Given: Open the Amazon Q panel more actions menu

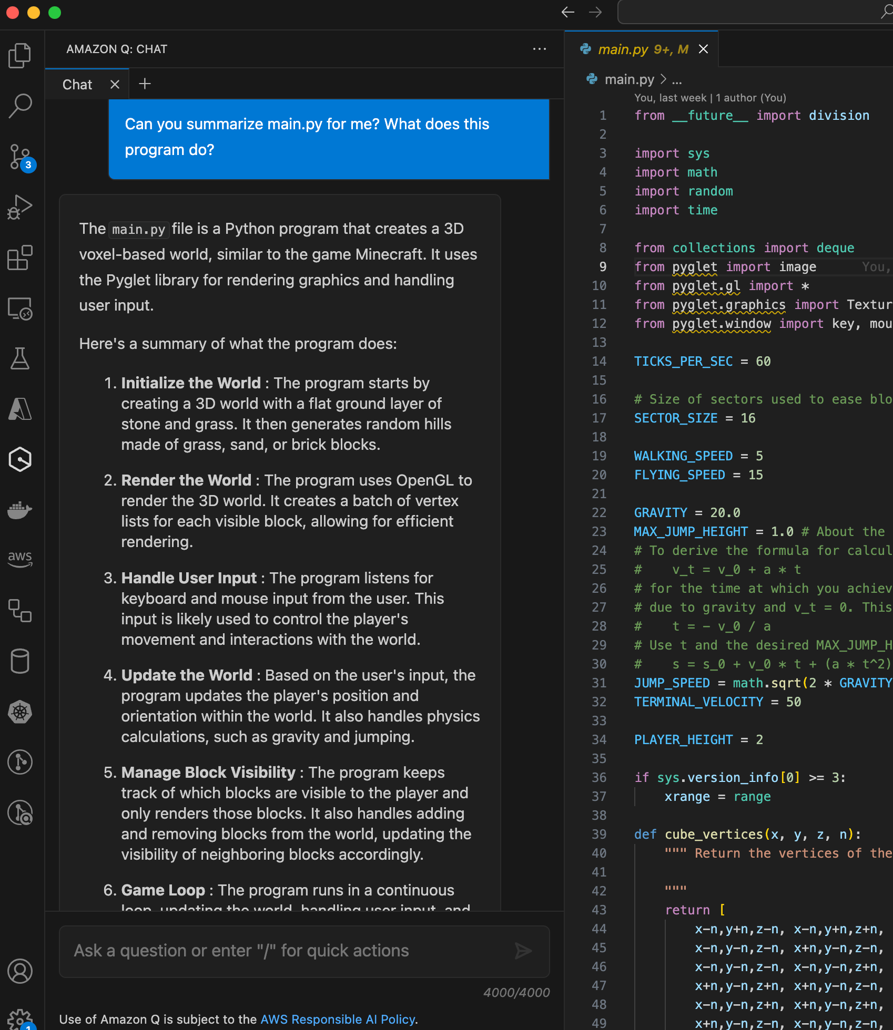Looking at the screenshot, I should (540, 49).
